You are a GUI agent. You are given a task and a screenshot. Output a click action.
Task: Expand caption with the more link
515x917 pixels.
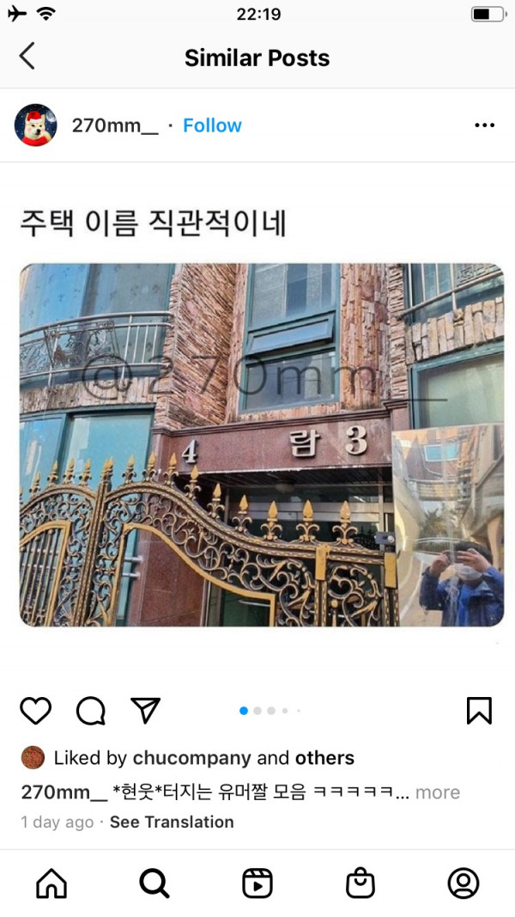(x=438, y=792)
